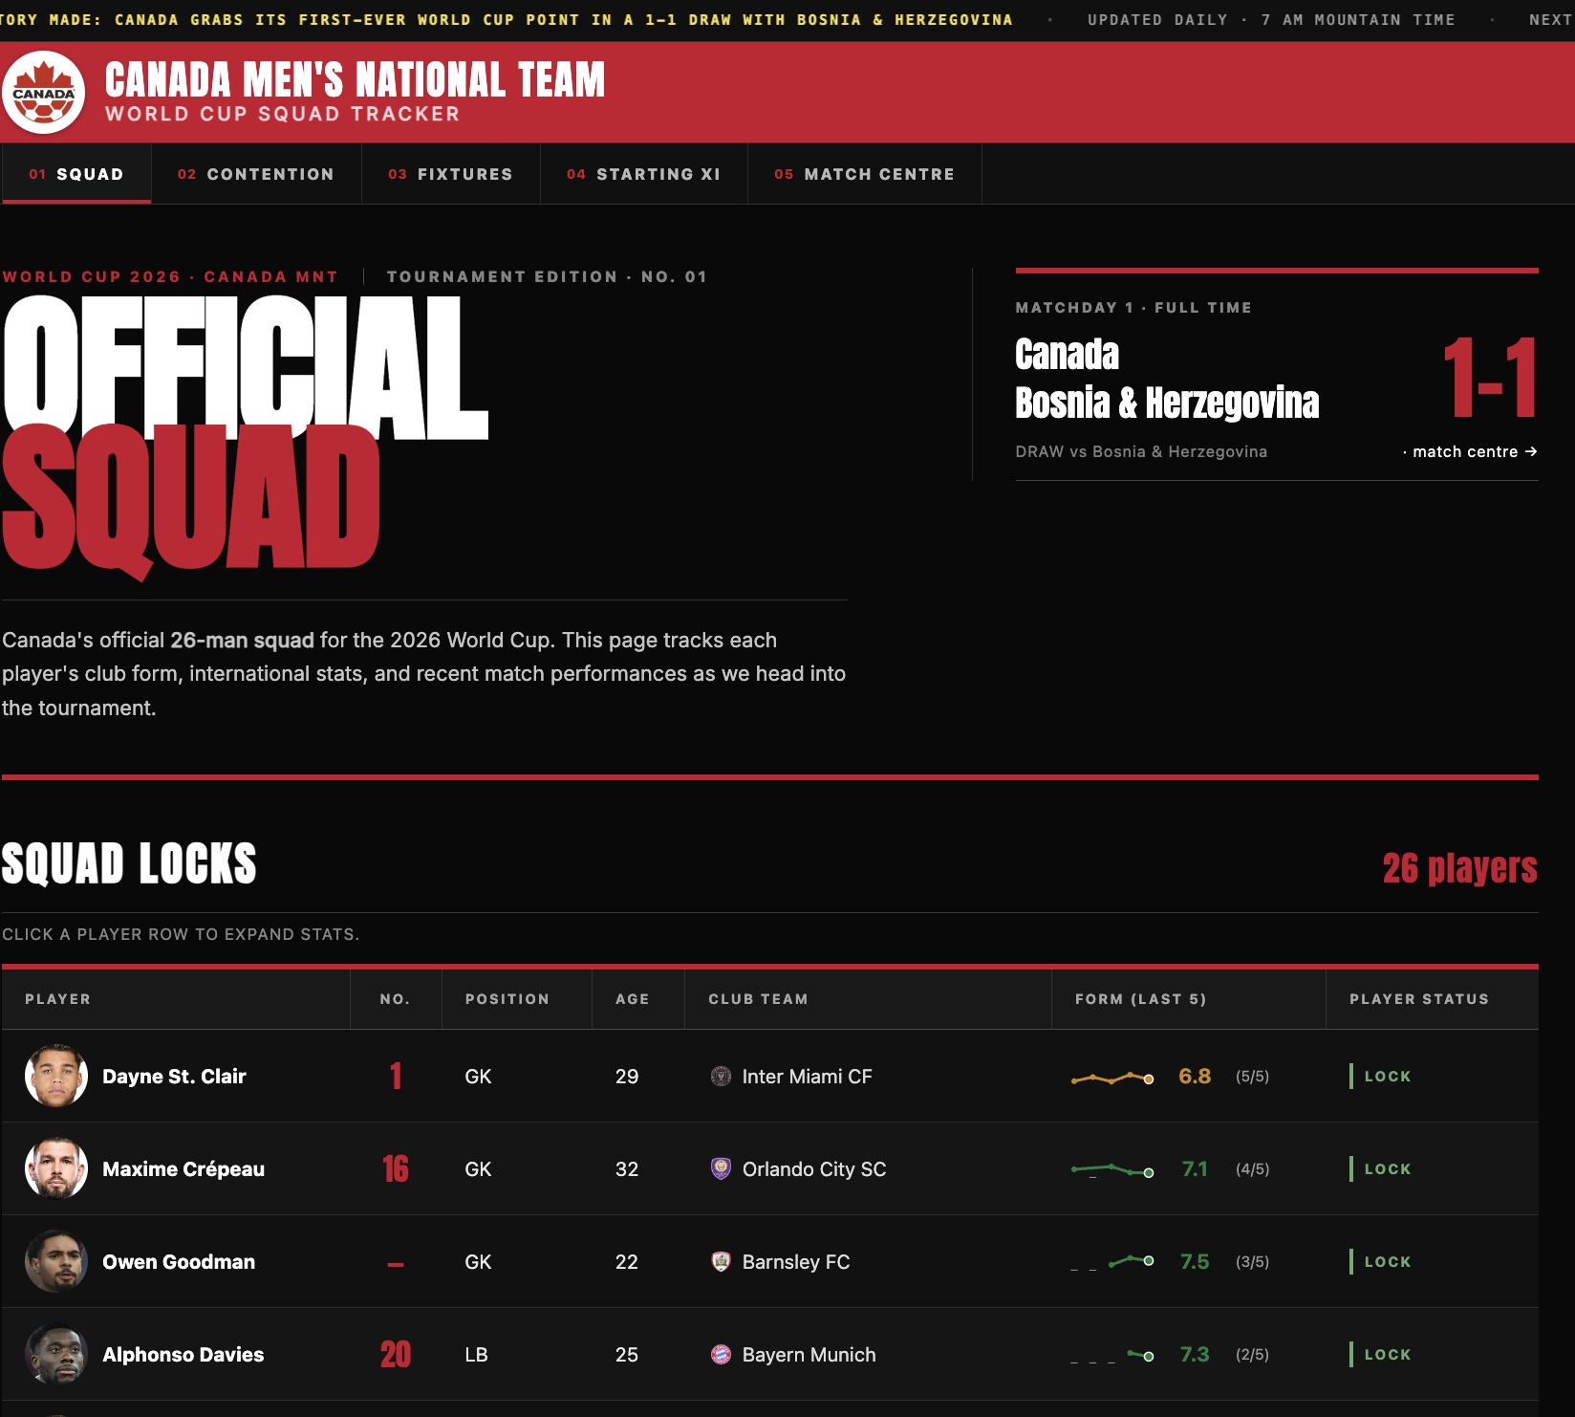
Task: Click the Orlando City SC club name
Action: tap(814, 1169)
